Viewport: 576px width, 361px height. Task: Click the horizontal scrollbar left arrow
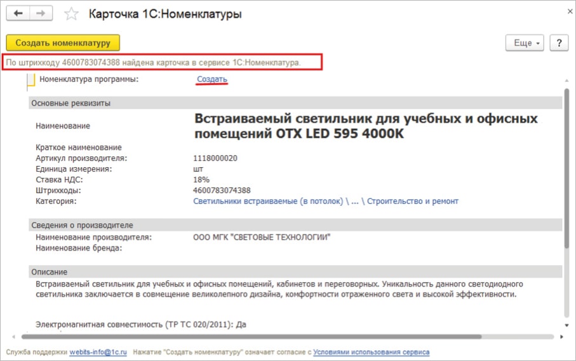pyautogui.click(x=11, y=336)
